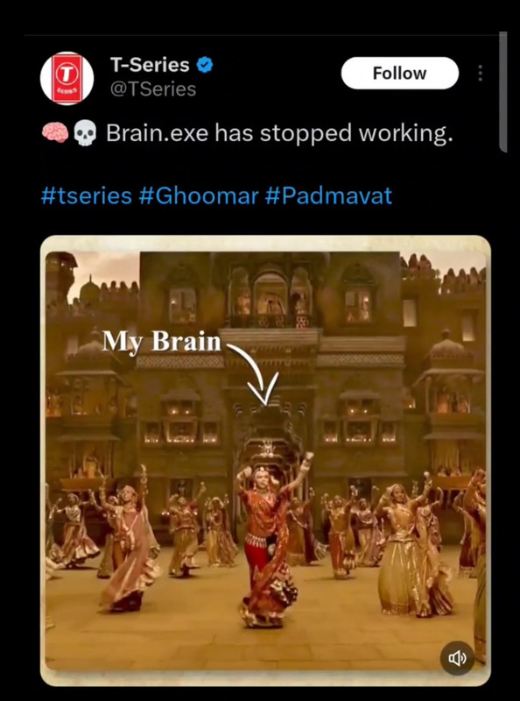The width and height of the screenshot is (520, 701).
Task: Click the brain emoji in the tweet
Action: (x=55, y=133)
